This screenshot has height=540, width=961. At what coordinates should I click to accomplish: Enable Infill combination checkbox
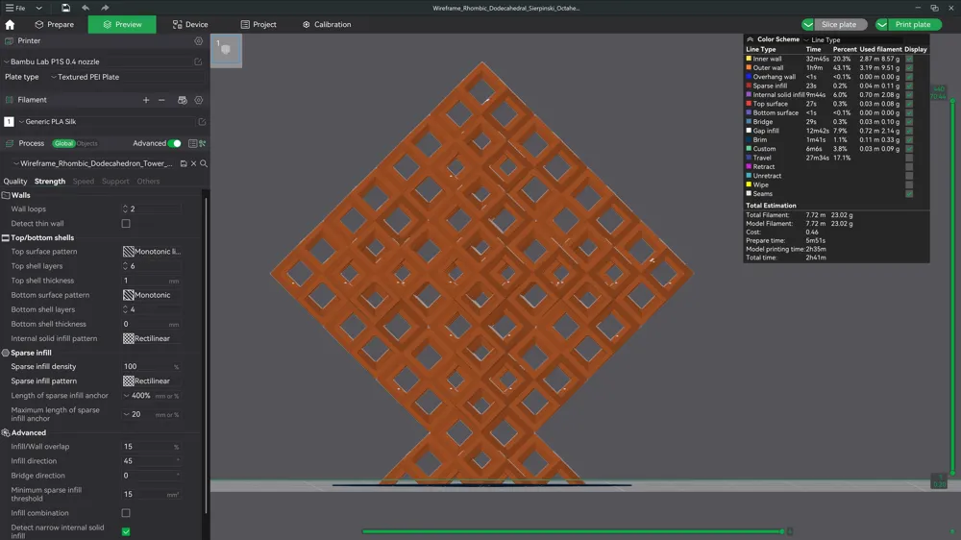point(126,513)
